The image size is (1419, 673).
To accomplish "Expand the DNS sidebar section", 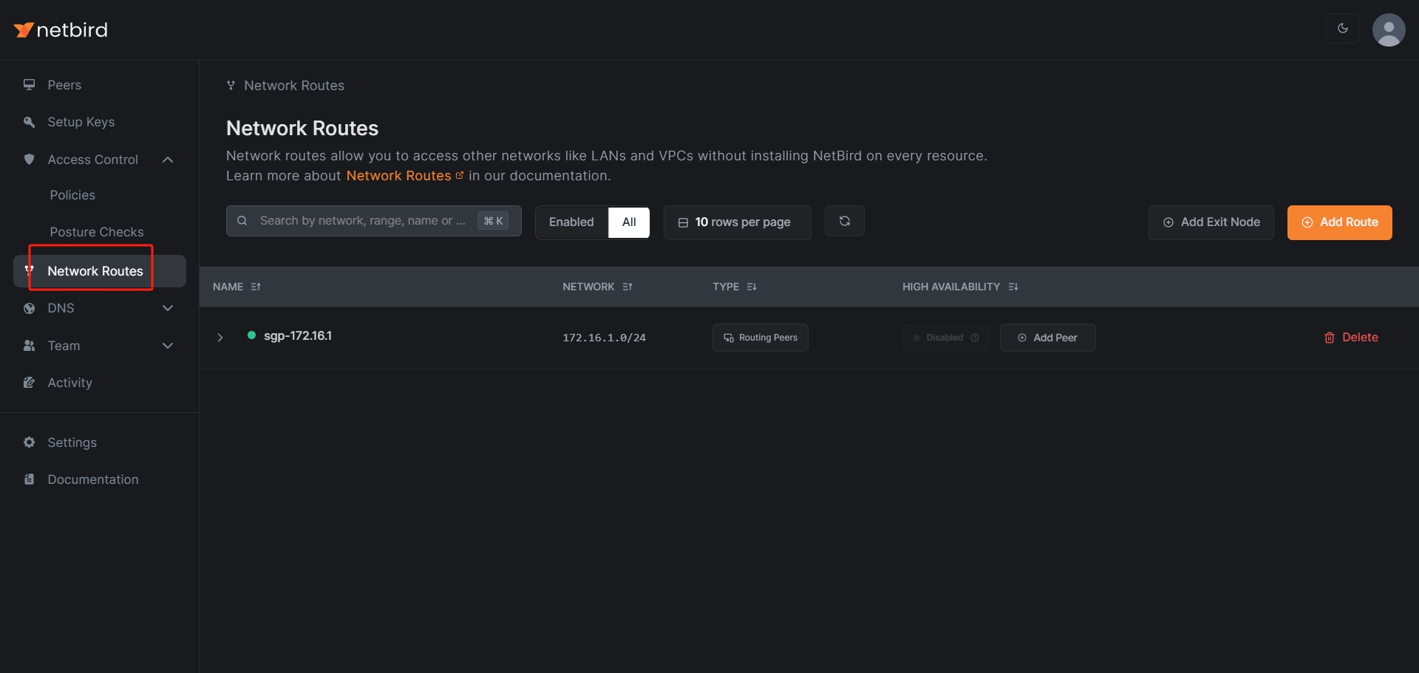I will [168, 308].
